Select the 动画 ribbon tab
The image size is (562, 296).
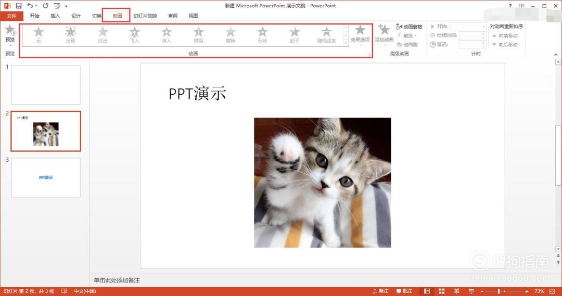point(117,16)
